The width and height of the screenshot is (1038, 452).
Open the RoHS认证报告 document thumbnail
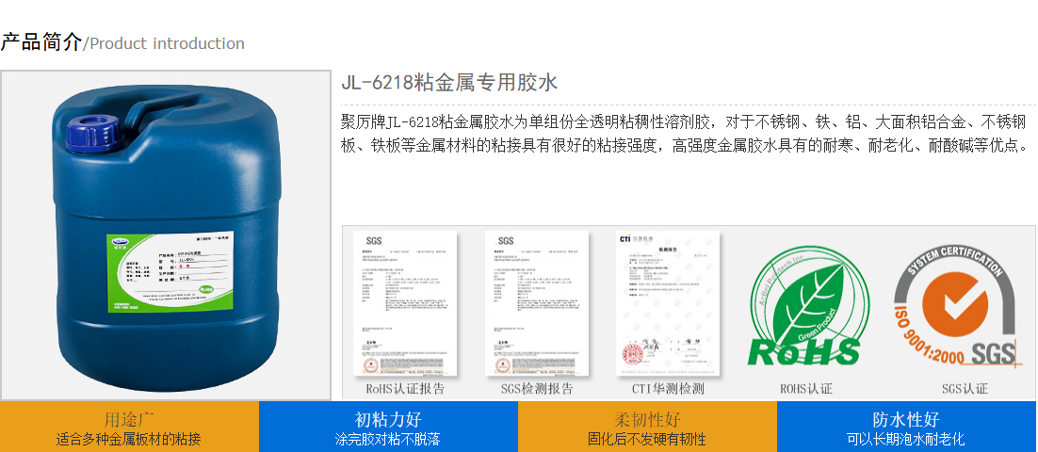pyautogui.click(x=405, y=303)
